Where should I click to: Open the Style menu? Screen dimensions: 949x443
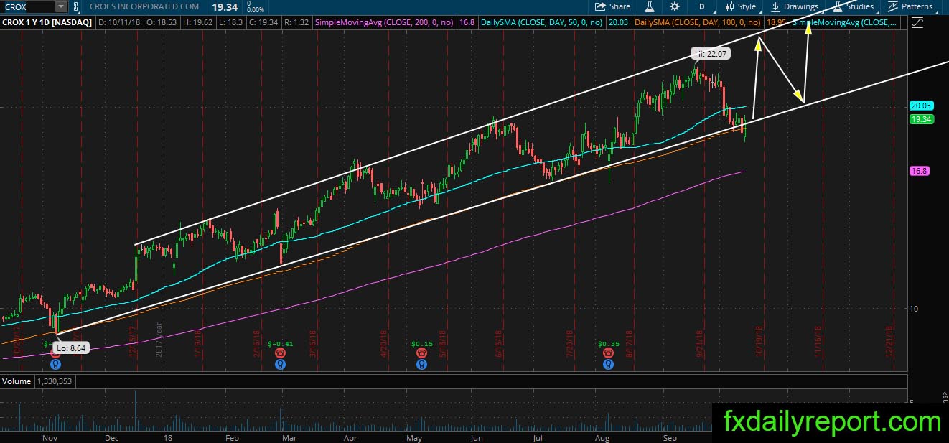click(x=740, y=6)
